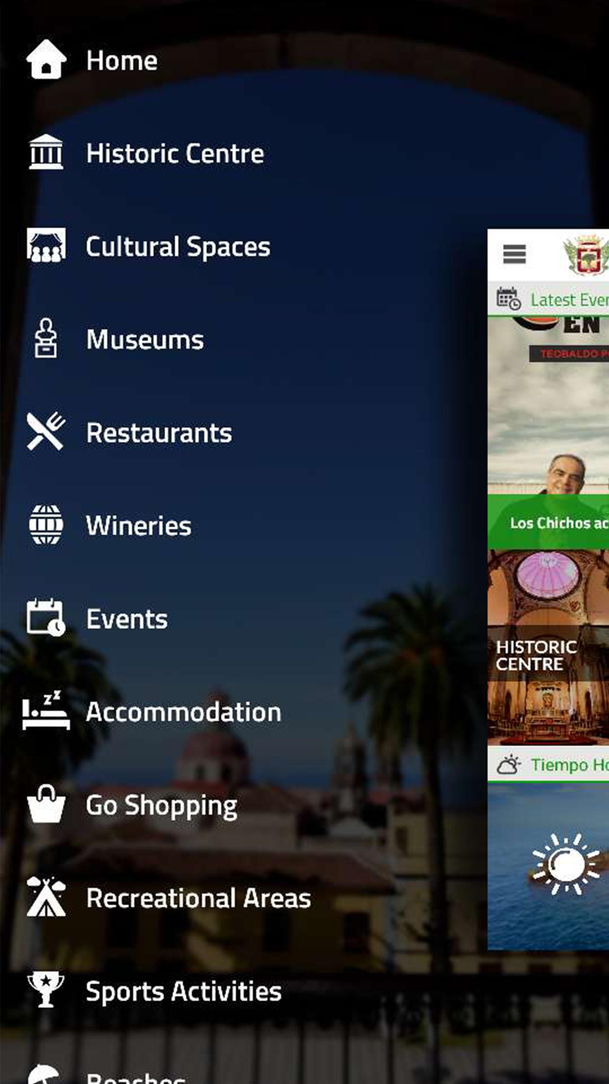Open the Historic Centre photo tile
Viewport: 609px width, 1084px height.
(x=548, y=647)
